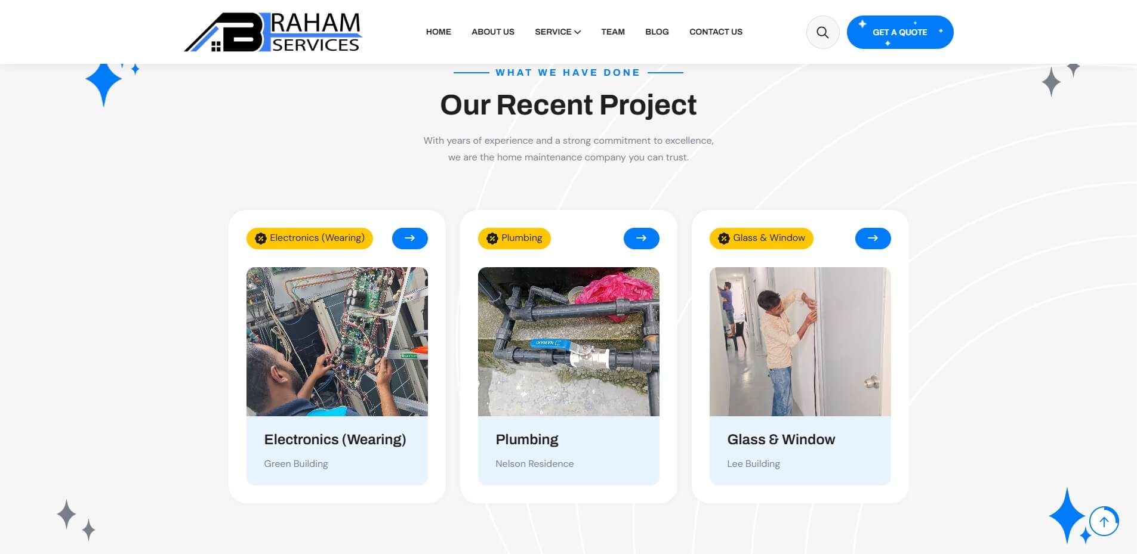Open the Plumbing project title link

[x=527, y=440]
